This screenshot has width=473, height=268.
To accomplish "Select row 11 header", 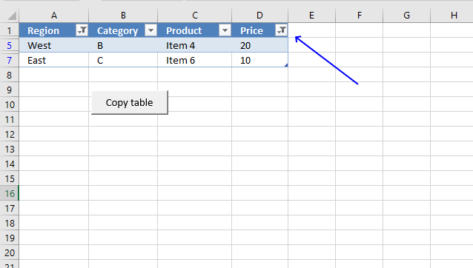I will [10, 119].
